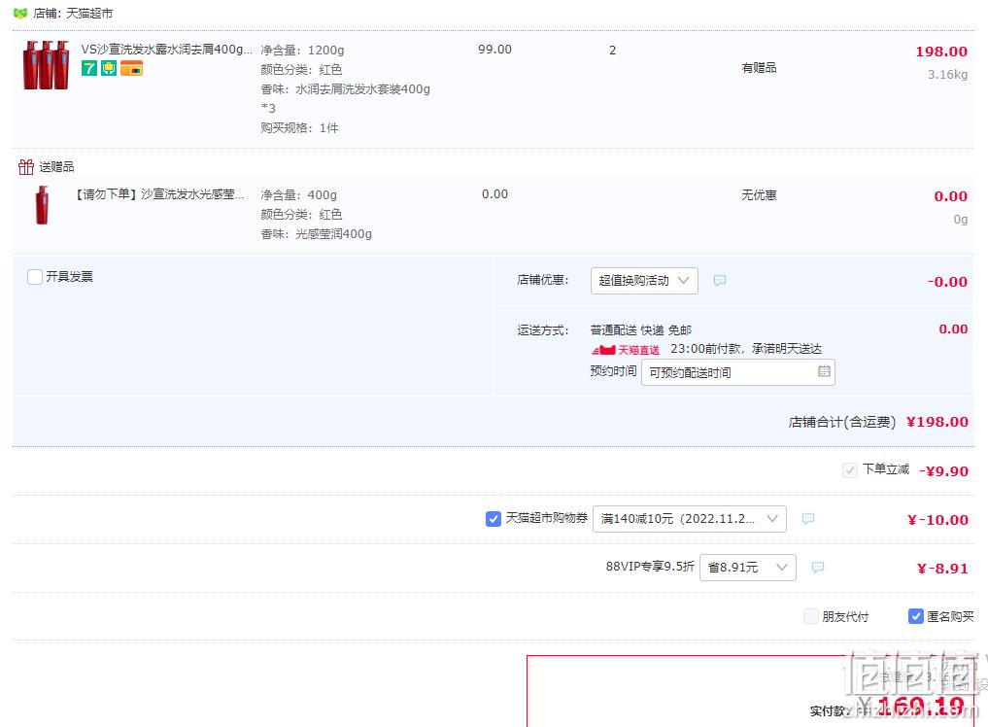Click the green 7-day return badge icon

[88, 68]
